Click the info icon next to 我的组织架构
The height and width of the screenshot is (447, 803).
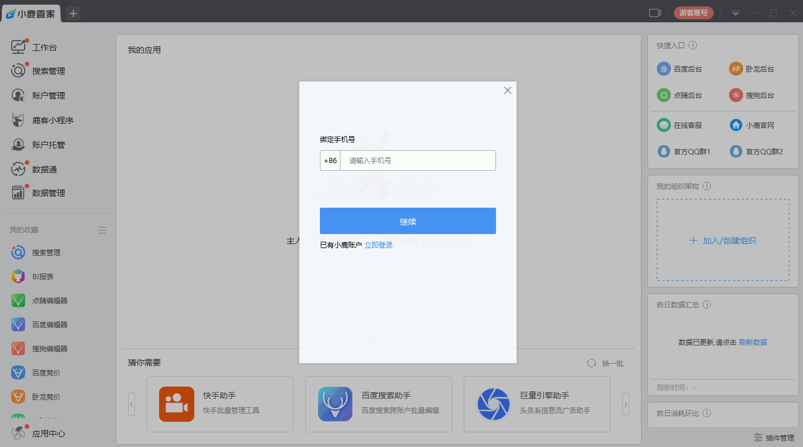(x=707, y=186)
